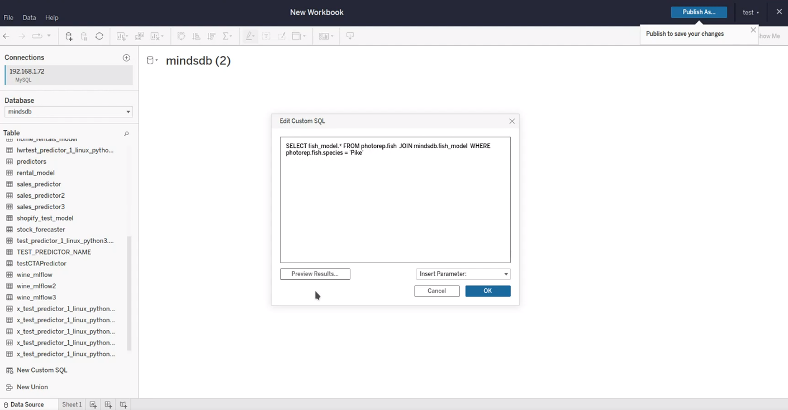Image resolution: width=788 pixels, height=410 pixels.
Task: Close the workbook editor with X
Action: tap(779, 12)
